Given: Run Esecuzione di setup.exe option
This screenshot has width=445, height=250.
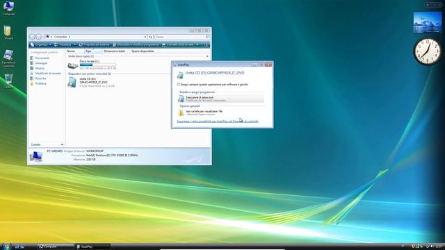Looking at the screenshot, I should (x=220, y=99).
